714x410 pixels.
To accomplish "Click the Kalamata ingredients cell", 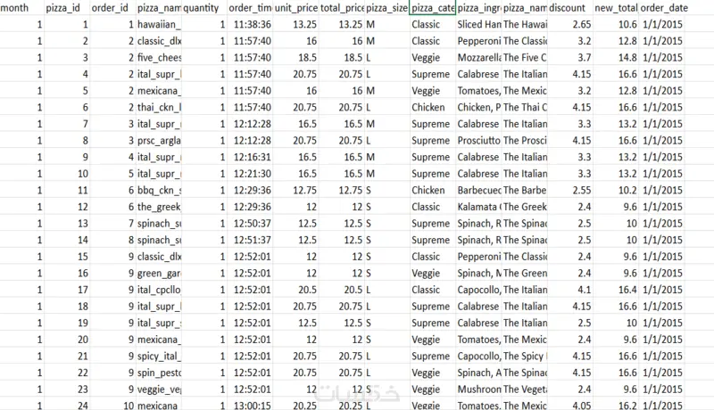I will 477,207.
